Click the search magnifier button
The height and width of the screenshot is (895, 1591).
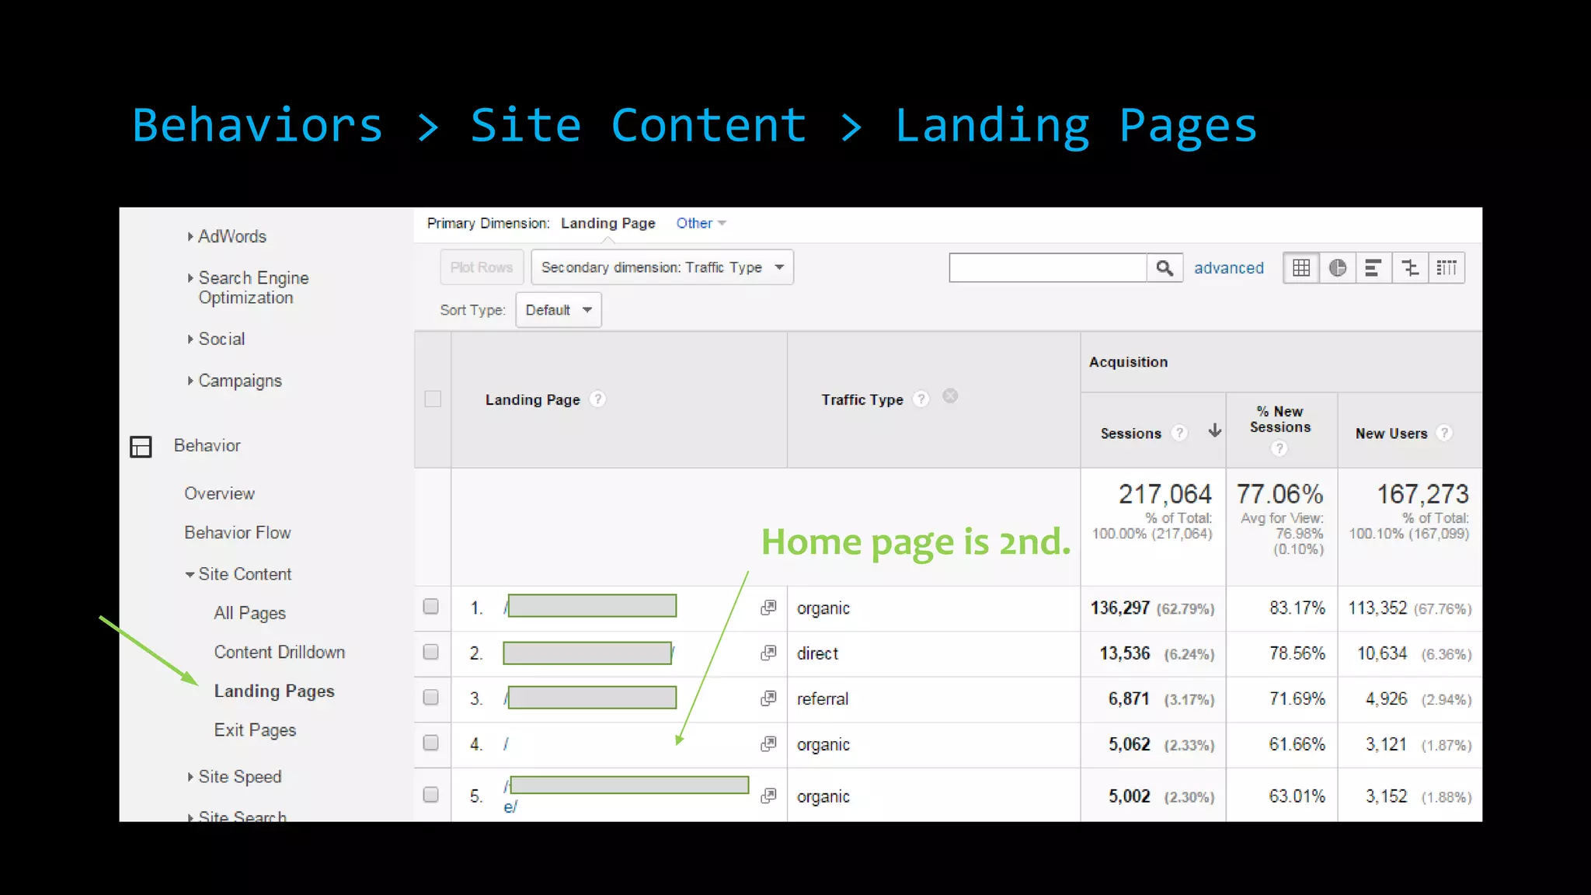(x=1164, y=268)
